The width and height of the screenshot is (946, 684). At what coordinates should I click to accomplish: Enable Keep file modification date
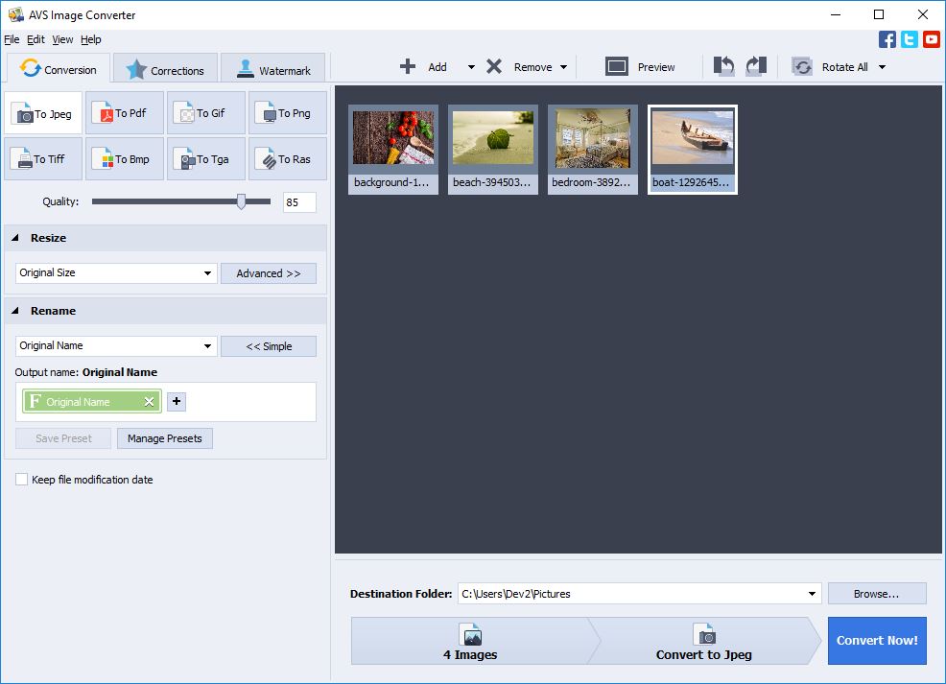pos(22,480)
